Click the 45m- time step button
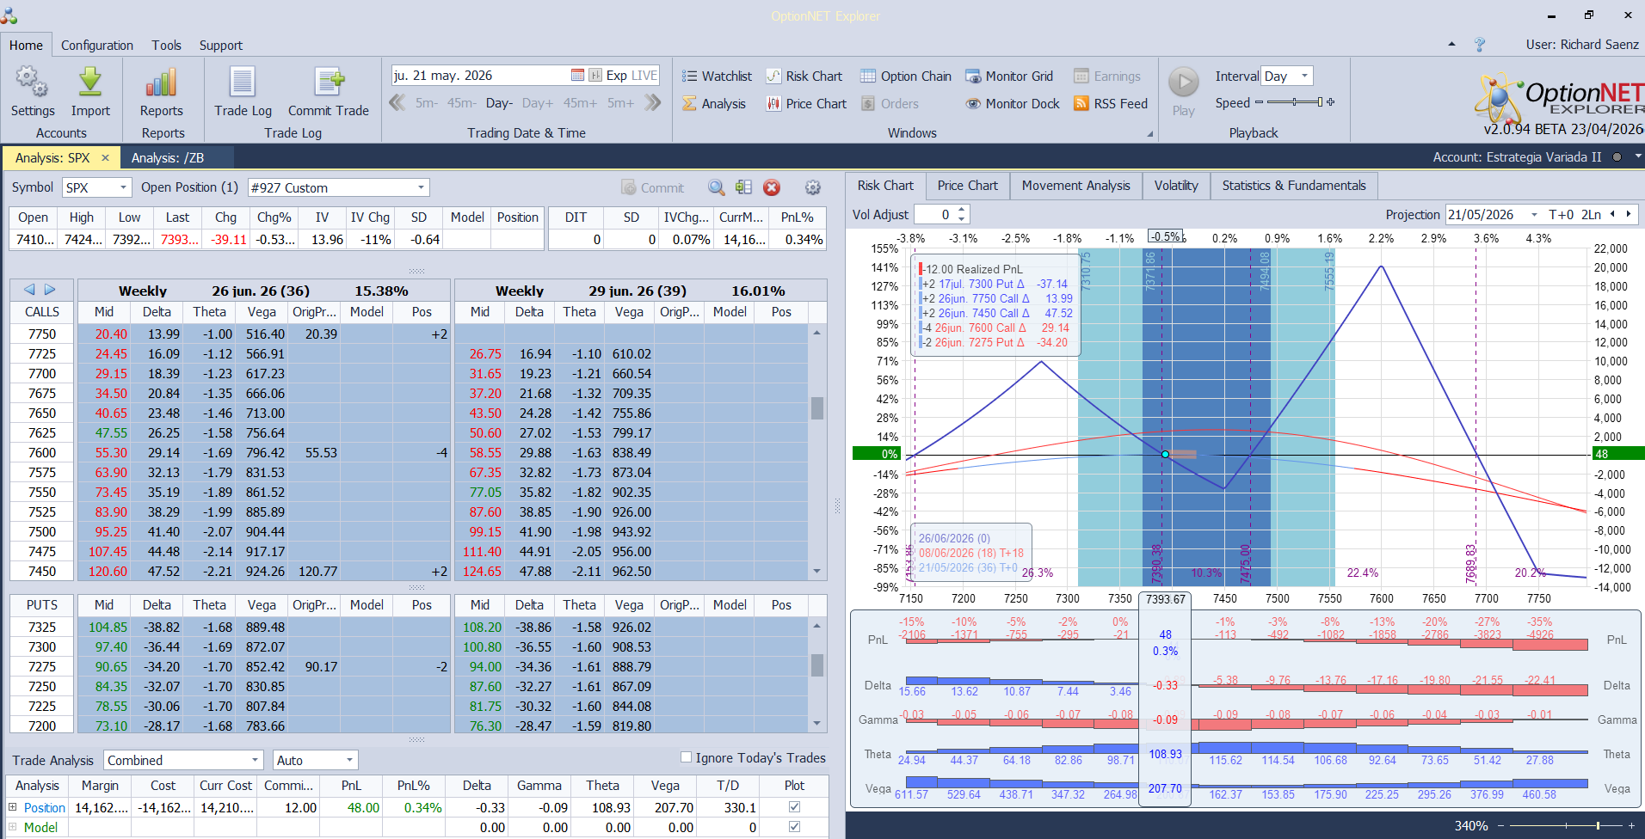 click(x=462, y=103)
